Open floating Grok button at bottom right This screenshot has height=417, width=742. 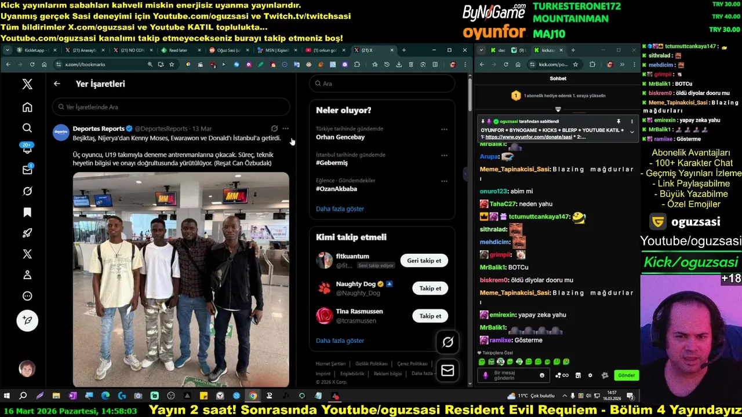click(448, 342)
